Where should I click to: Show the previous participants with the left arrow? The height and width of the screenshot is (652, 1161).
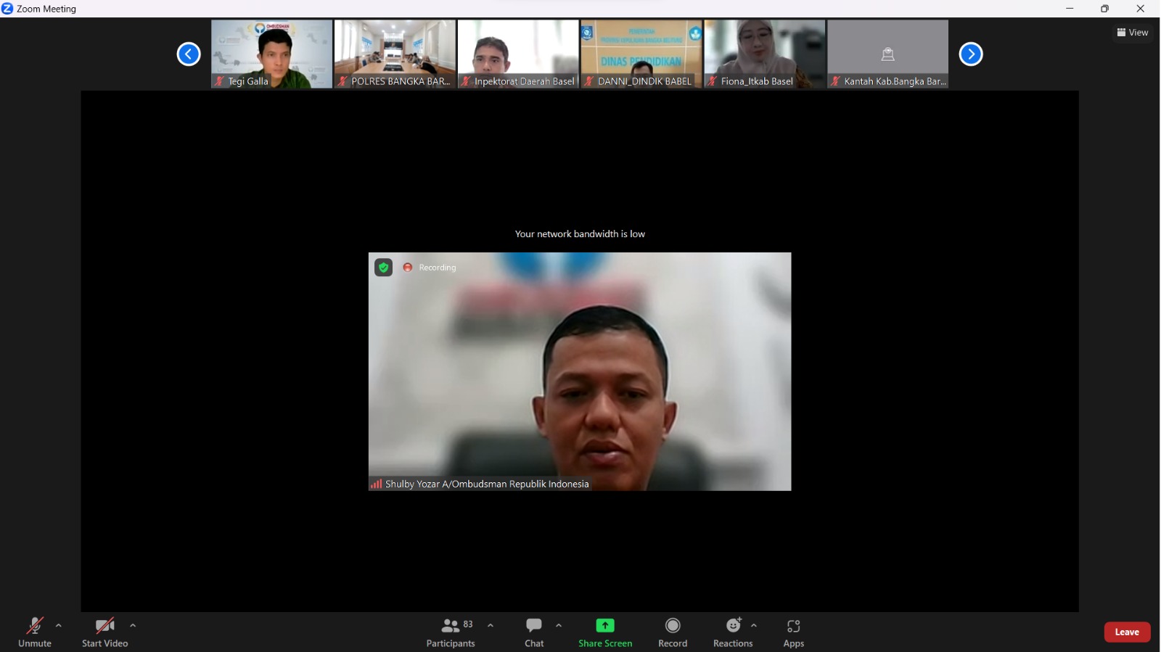coord(189,54)
